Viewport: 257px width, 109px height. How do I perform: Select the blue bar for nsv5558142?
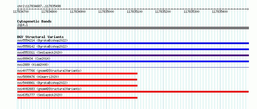133,49
